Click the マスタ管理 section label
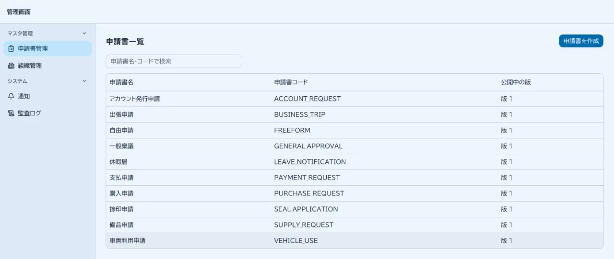Viewport: 614px width, 259px height. point(20,34)
